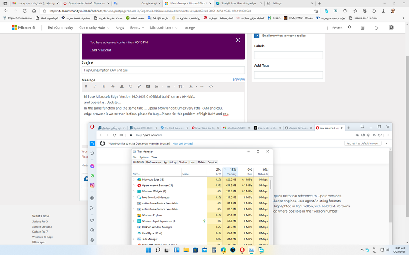Dismiss autosave banner with X

[x=238, y=40]
